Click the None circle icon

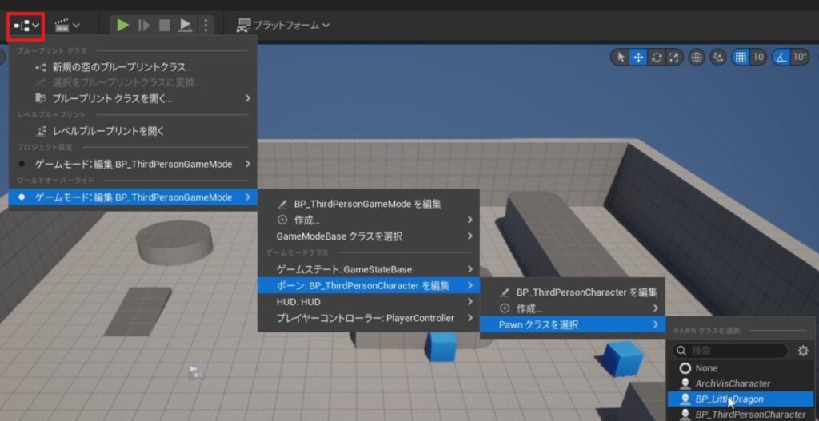click(x=685, y=368)
